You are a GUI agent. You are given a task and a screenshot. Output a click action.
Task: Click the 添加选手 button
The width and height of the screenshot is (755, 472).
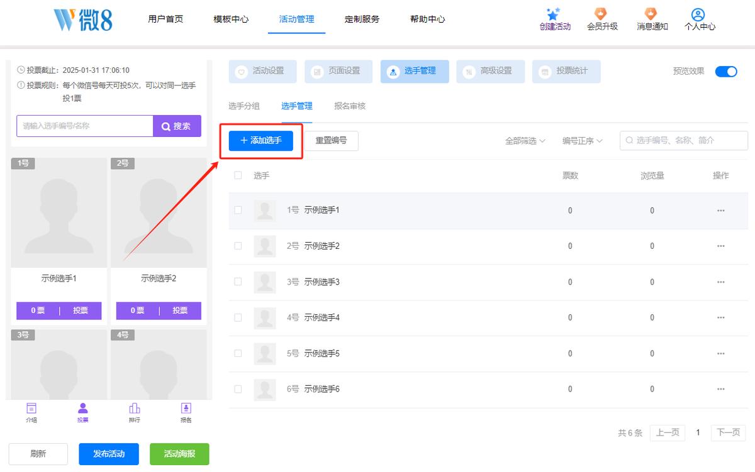261,141
